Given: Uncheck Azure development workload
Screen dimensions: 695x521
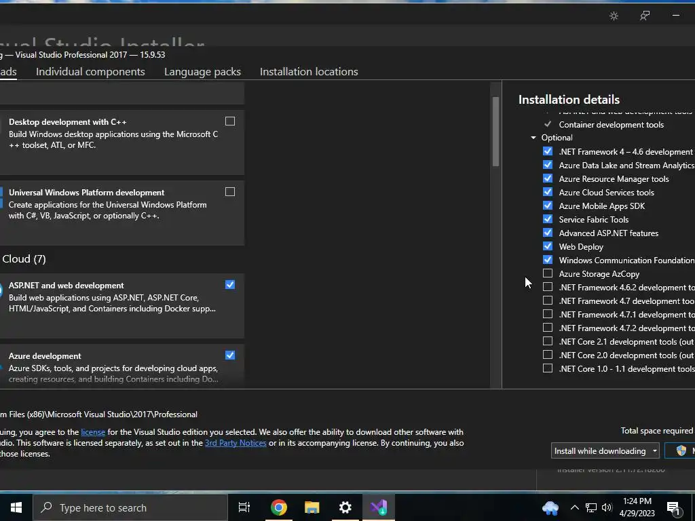Looking at the screenshot, I should pos(230,355).
